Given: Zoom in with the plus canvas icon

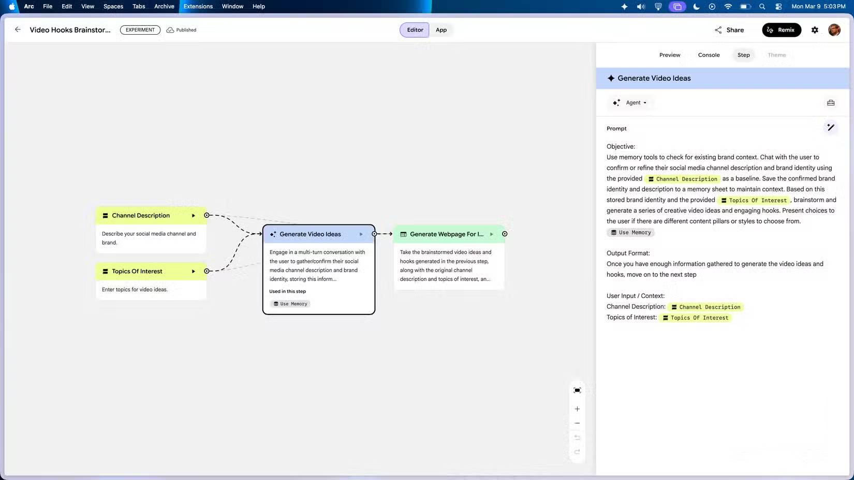Looking at the screenshot, I should point(577,409).
